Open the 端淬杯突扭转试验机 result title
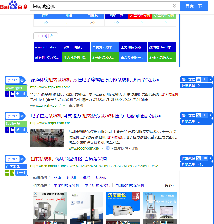Image resolution: width=214 pixels, height=224 pixels. pyautogui.click(x=97, y=80)
